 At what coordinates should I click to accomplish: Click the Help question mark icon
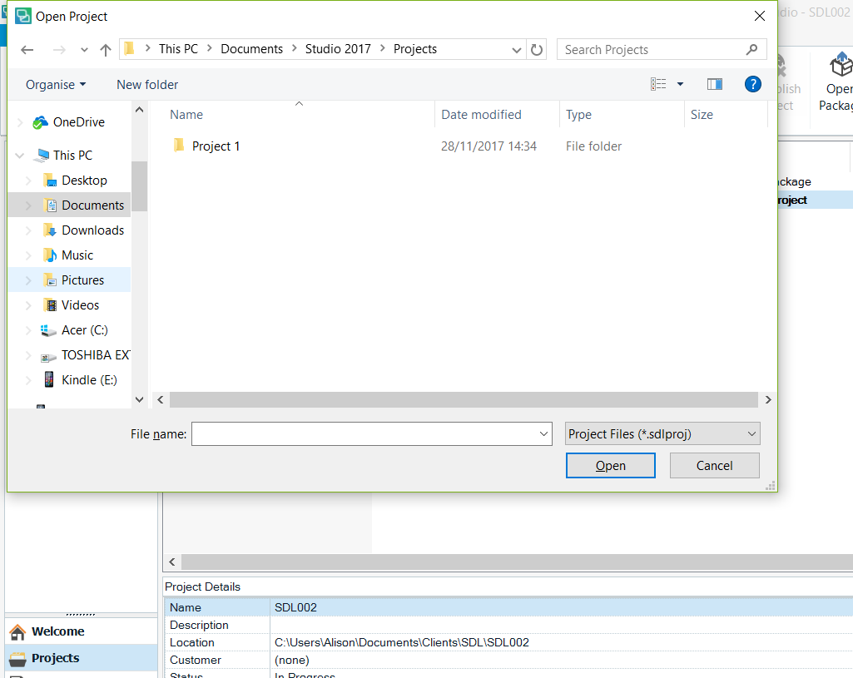[x=753, y=84]
